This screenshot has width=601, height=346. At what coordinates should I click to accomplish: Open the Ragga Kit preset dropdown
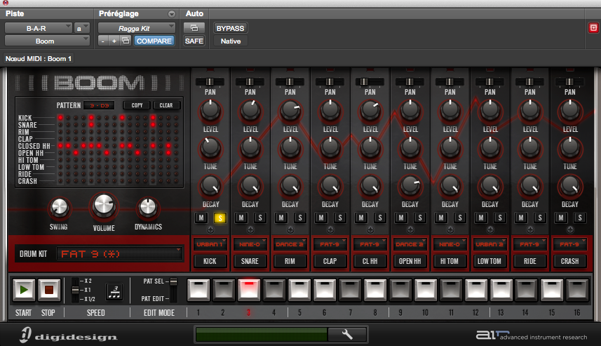[x=137, y=28]
